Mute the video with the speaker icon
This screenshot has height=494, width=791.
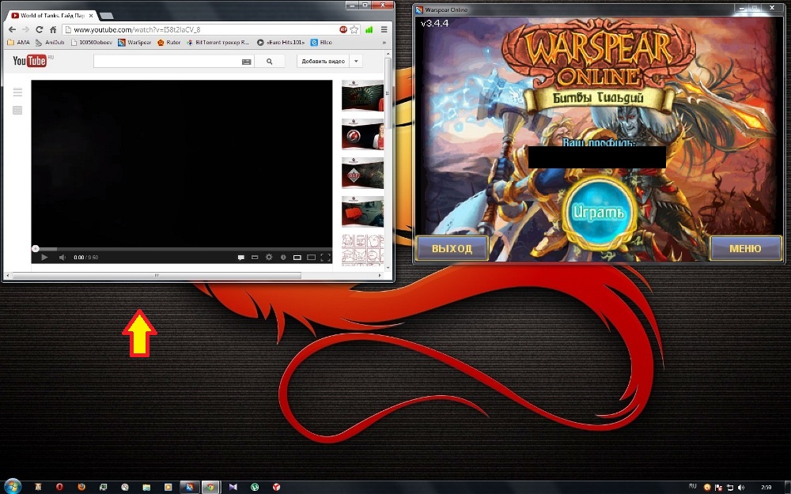point(62,257)
